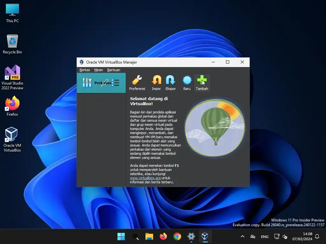Click the hot air balloon welcome image

[x=215, y=128]
